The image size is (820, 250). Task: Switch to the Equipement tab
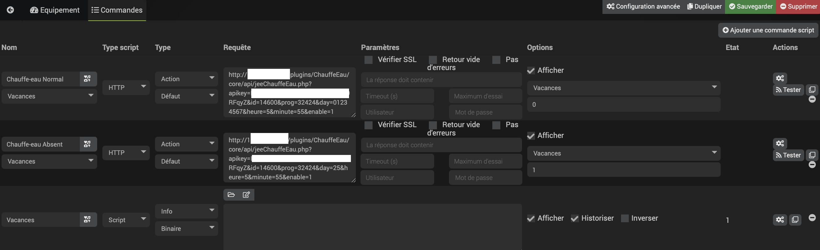55,10
